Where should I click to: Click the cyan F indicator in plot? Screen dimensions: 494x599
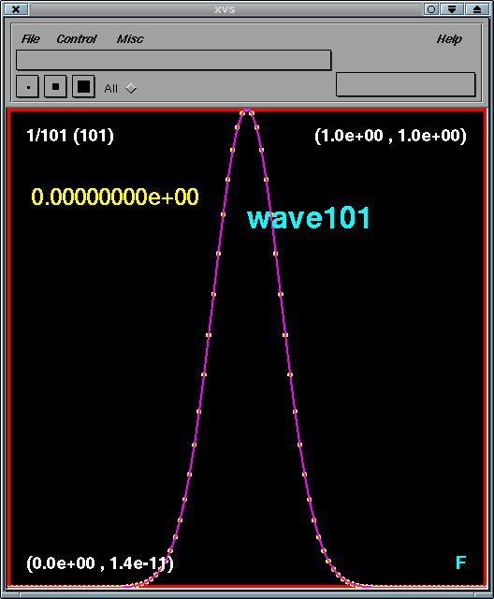coord(461,562)
